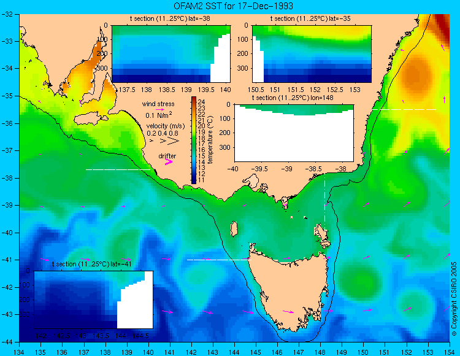Click the main map latitude label '-44'
This screenshot has width=460, height=356.
tap(7, 342)
